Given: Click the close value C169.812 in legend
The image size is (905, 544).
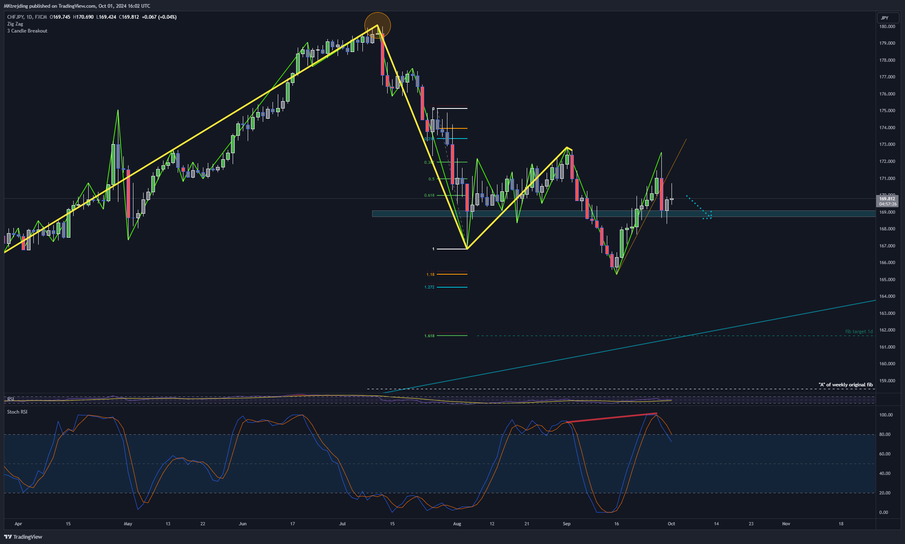Looking at the screenshot, I should [129, 17].
